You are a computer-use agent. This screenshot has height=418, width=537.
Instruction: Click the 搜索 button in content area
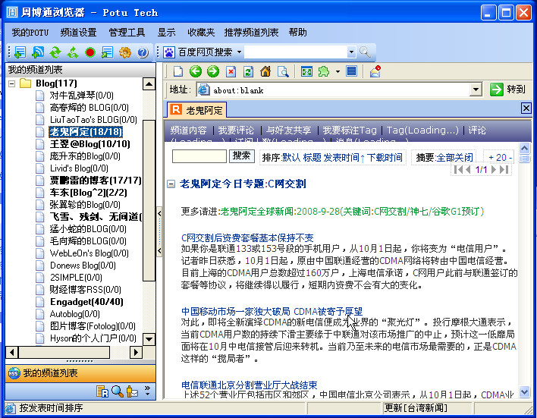coord(241,156)
